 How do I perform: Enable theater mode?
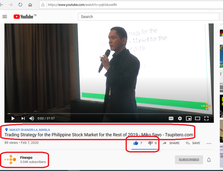click(x=198, y=119)
